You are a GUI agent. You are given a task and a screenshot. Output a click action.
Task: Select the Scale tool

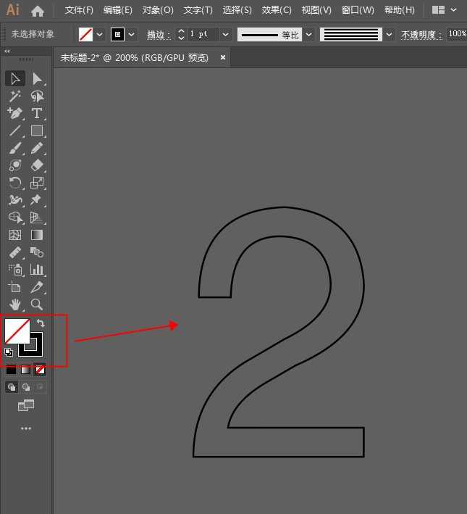(37, 183)
